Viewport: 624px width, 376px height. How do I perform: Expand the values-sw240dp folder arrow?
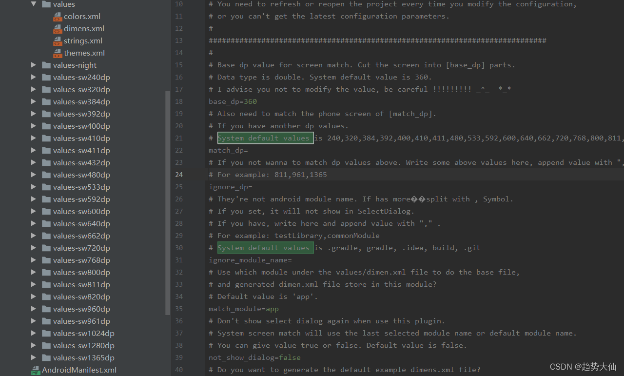click(34, 77)
